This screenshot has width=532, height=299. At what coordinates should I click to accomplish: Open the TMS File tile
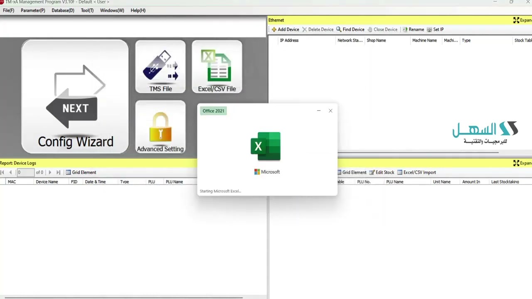[x=160, y=66]
